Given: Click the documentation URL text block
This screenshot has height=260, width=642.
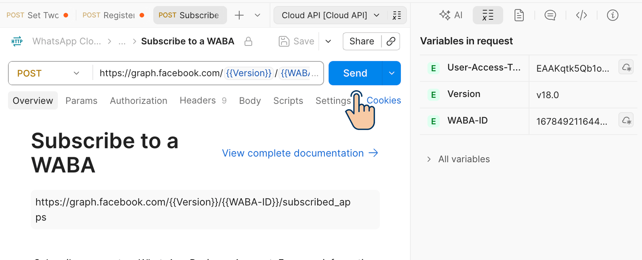Looking at the screenshot, I should (x=205, y=210).
